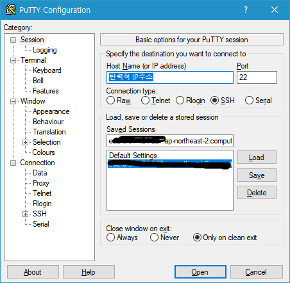Open the Data category
Image resolution: width=290 pixels, height=283 pixels.
(40, 173)
